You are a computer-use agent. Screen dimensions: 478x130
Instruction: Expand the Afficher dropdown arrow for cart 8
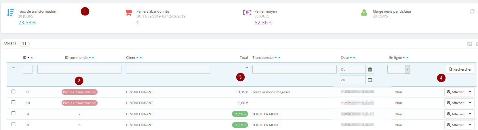470,125
